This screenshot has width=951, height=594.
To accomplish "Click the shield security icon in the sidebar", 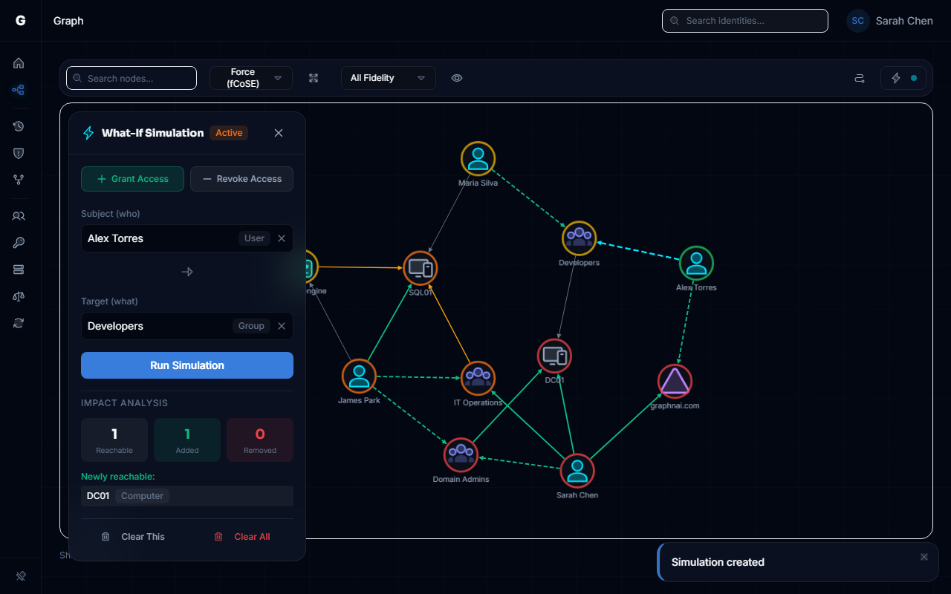I will click(19, 153).
